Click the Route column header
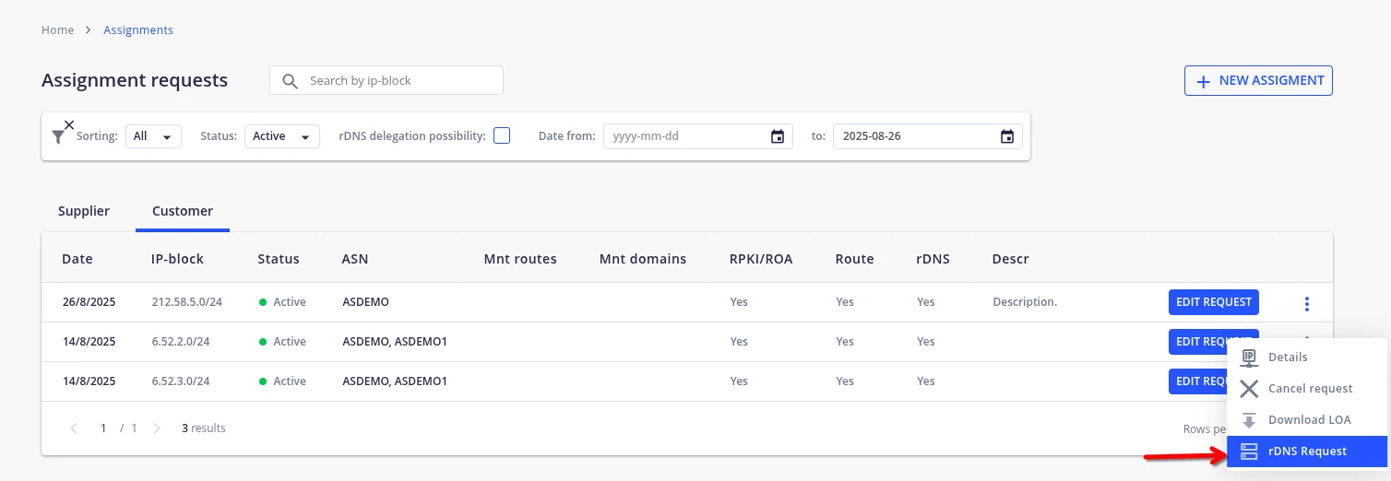 click(855, 259)
